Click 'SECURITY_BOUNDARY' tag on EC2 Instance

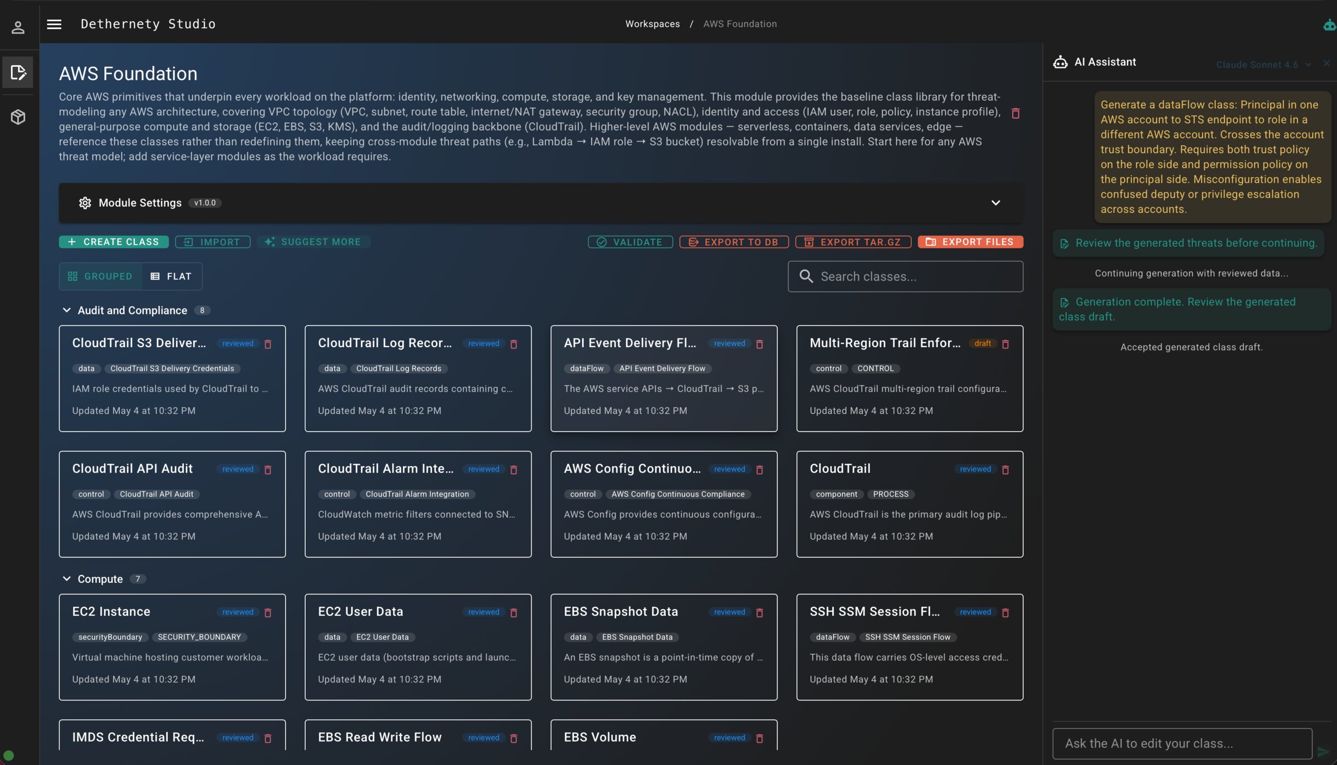[x=199, y=637]
